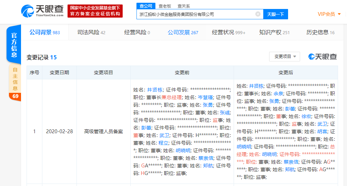Open the 历史信息 tab
Screen dimensions: 347x186
point(320,32)
